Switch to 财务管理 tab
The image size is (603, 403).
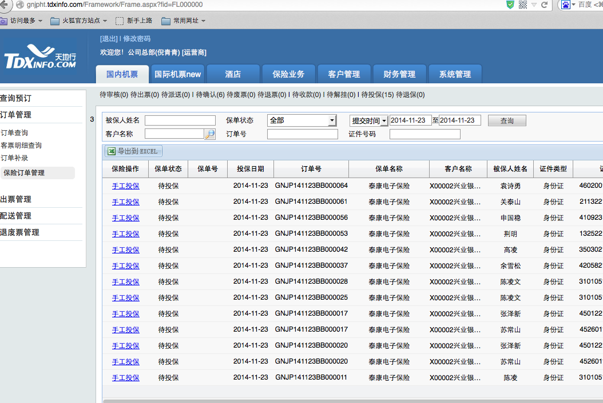pos(399,74)
